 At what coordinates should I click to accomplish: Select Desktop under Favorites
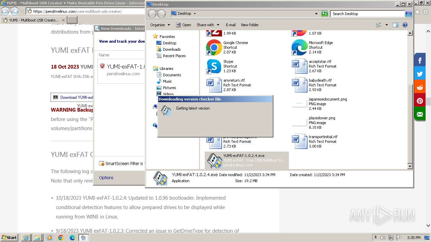(x=169, y=43)
